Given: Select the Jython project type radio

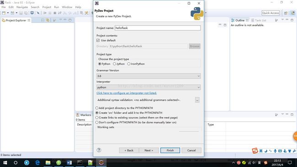Looking at the screenshot, I should pyautogui.click(x=114, y=64).
